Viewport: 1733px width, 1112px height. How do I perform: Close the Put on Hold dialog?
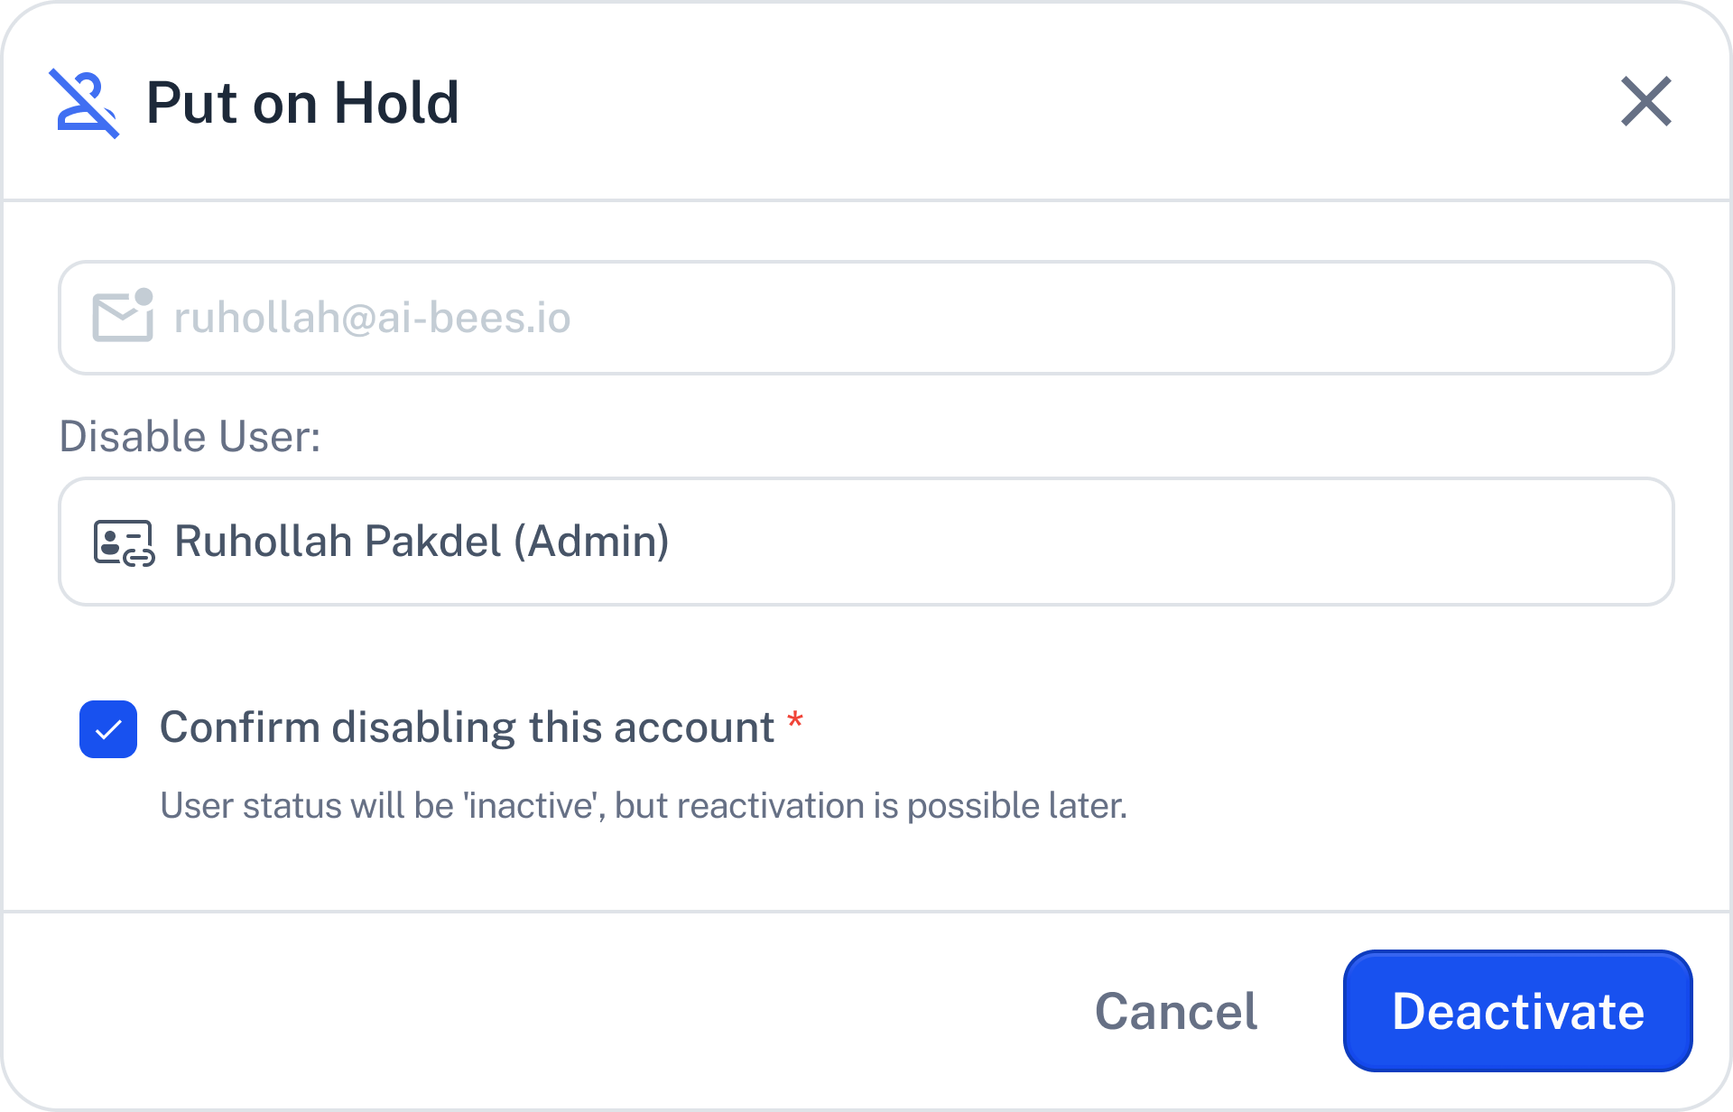point(1646,101)
